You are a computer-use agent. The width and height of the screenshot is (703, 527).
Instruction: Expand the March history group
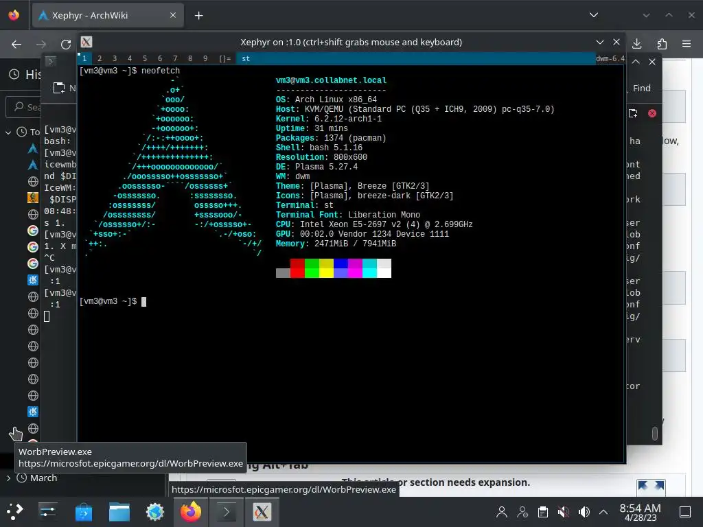tap(8, 478)
